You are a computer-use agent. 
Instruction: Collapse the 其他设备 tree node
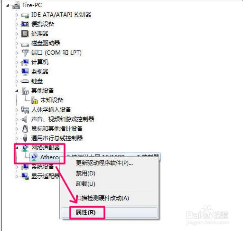click(17, 91)
